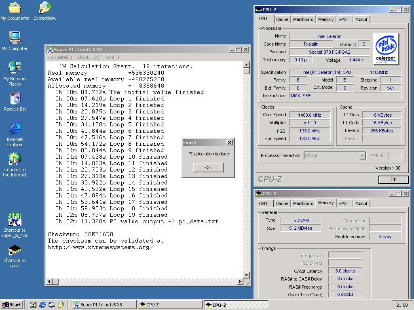Click OK in the Finish dialog
This screenshot has height=310, width=414.
[x=208, y=168]
